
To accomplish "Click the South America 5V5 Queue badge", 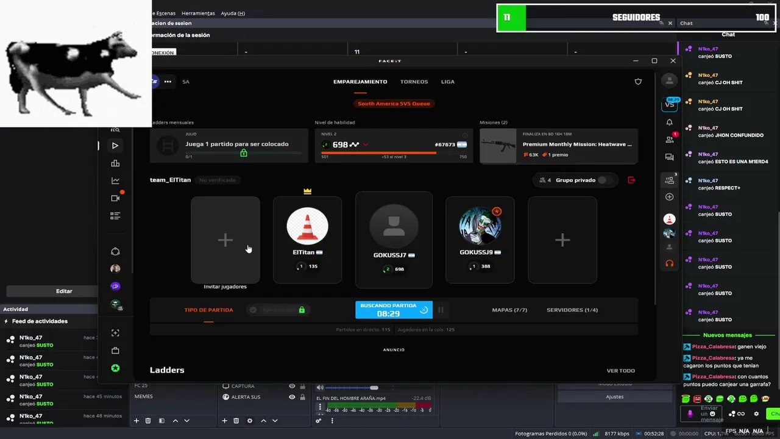I will [394, 104].
